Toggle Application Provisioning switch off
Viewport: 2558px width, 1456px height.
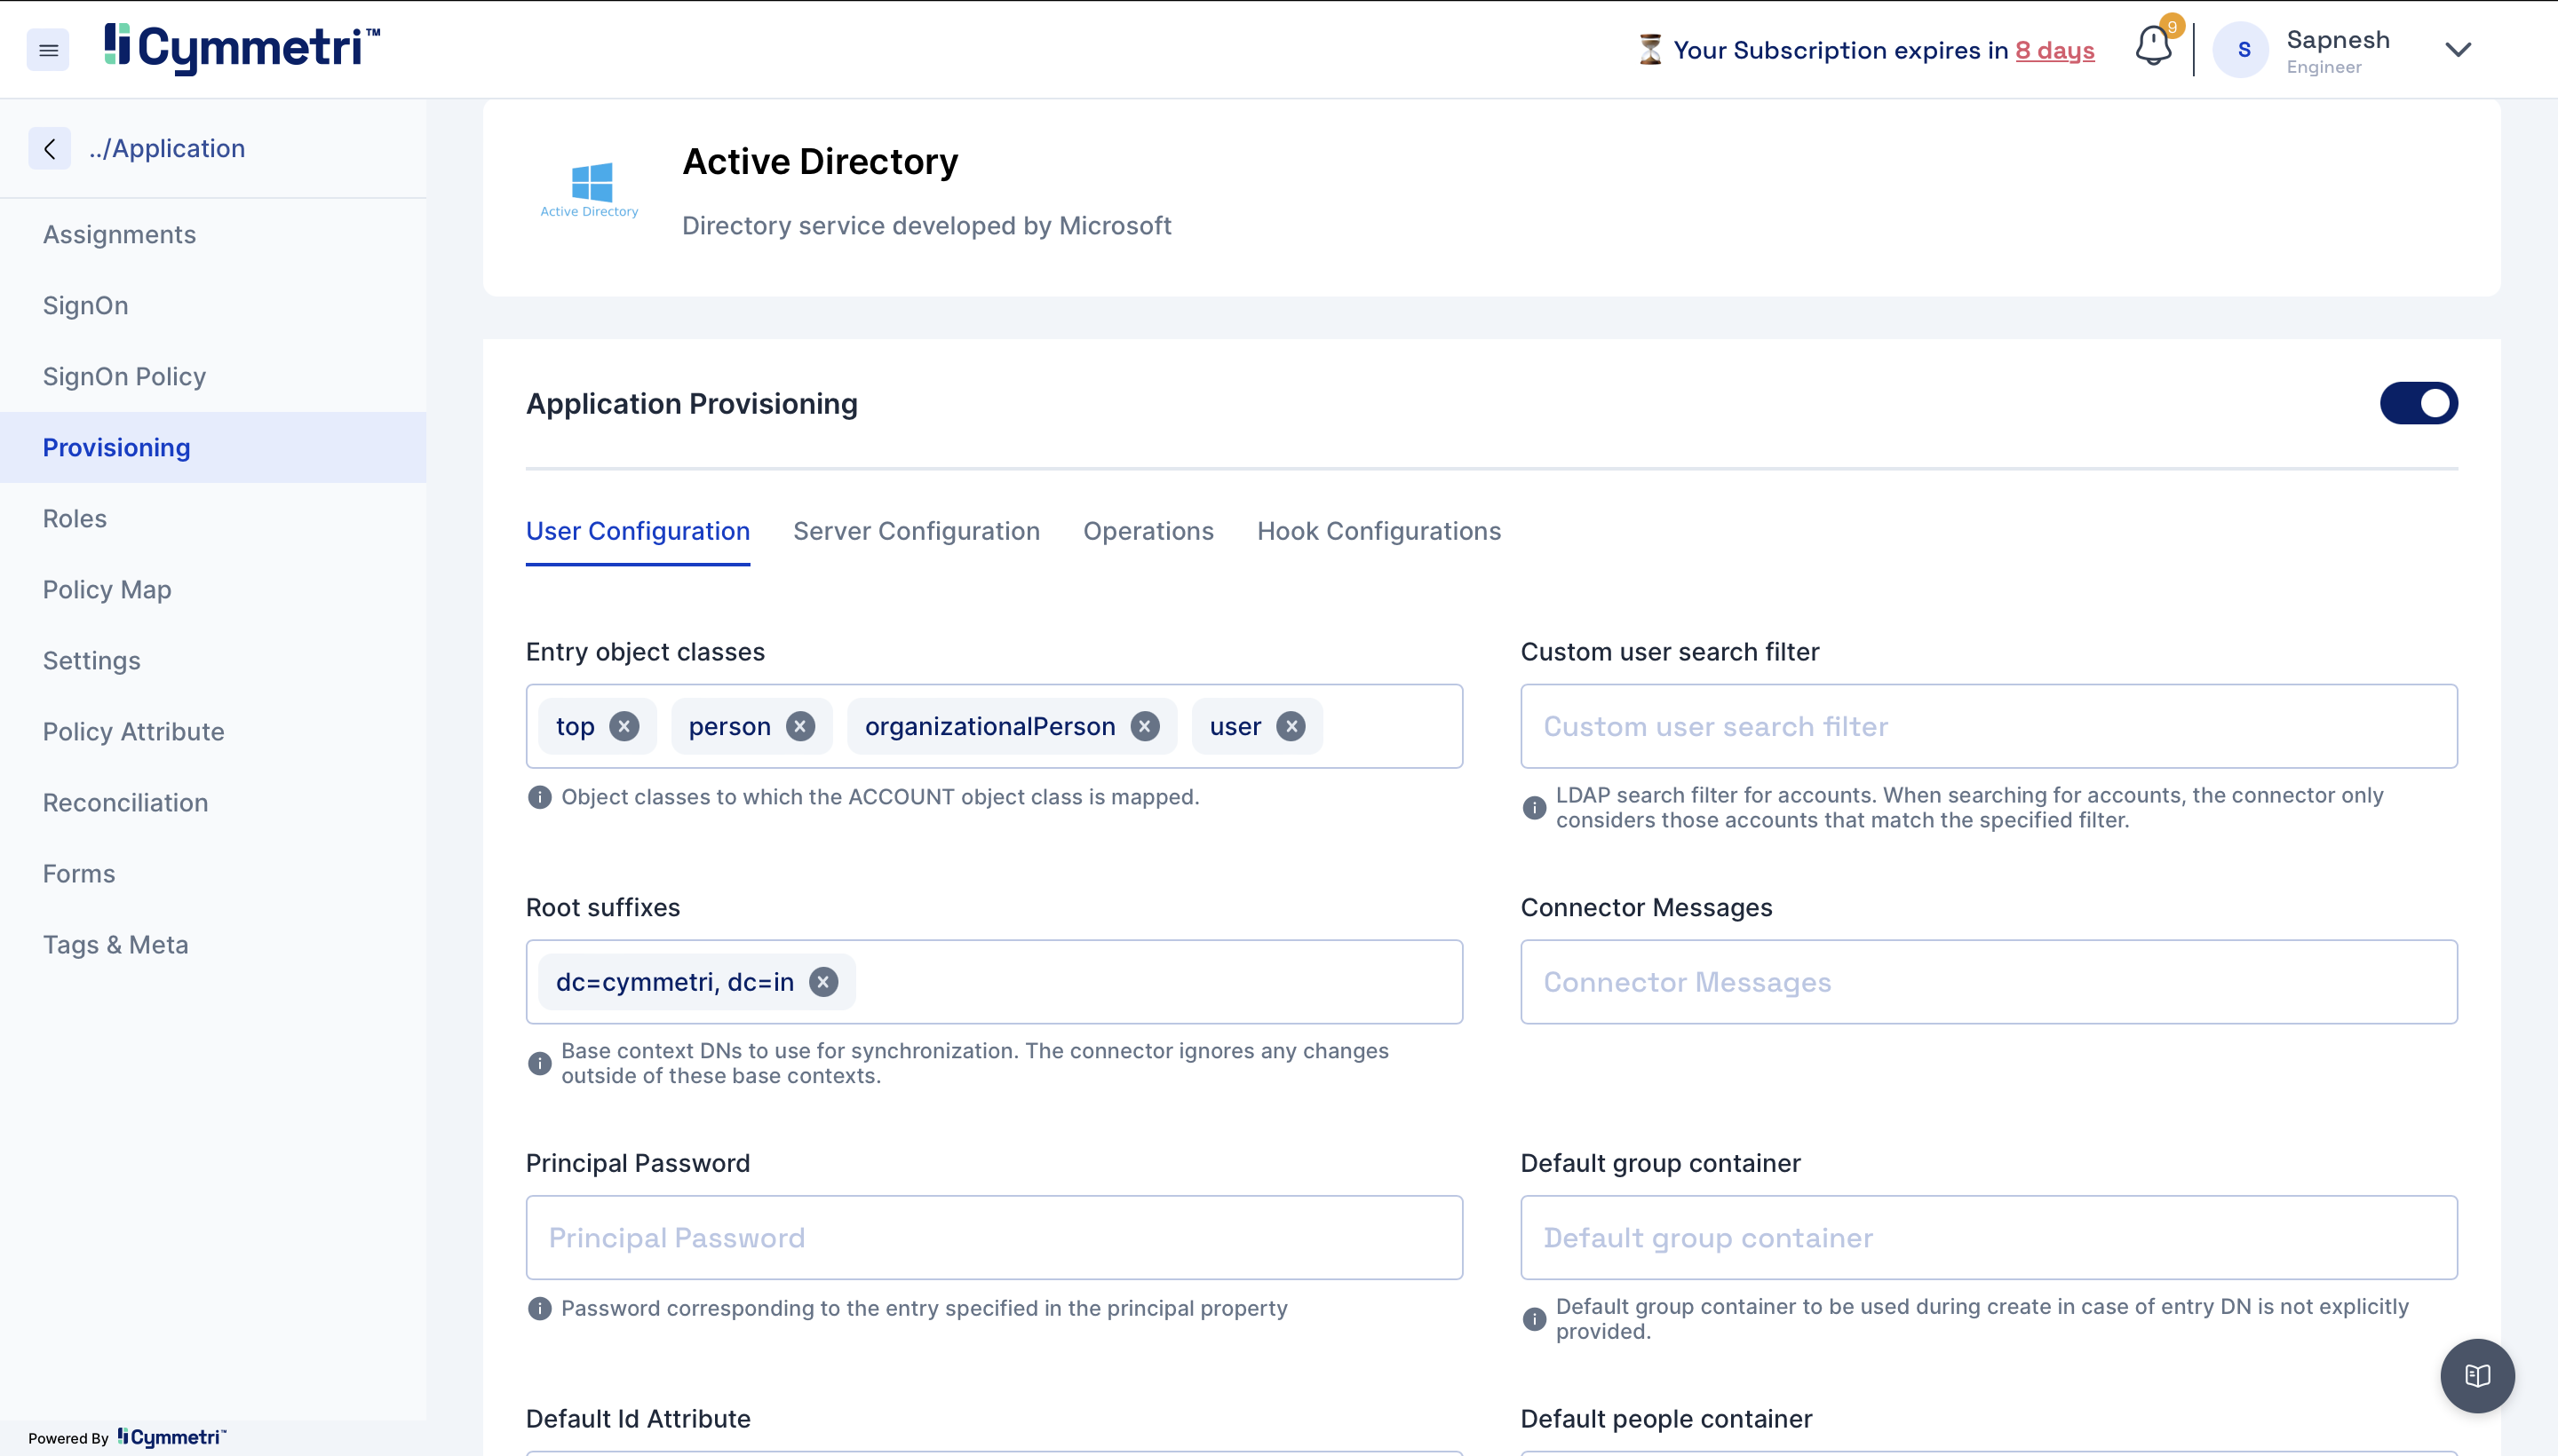coord(2418,403)
